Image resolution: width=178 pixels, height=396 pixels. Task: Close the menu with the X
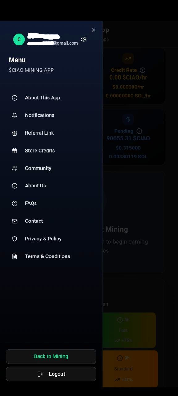94,30
